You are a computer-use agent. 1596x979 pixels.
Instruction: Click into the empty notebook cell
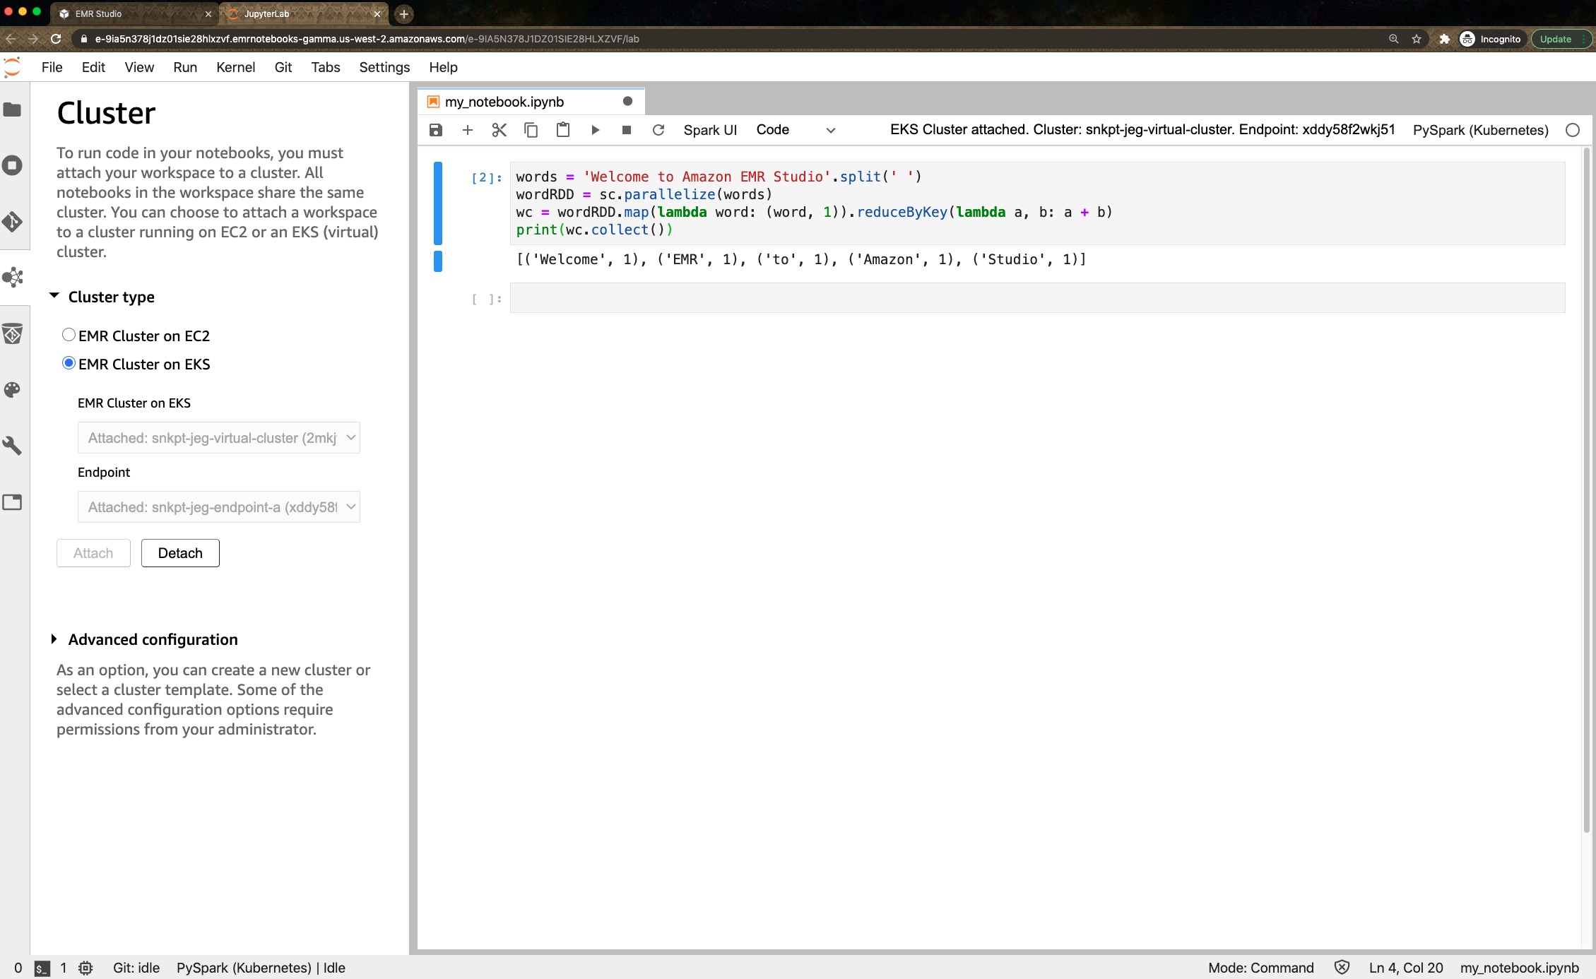point(1036,298)
